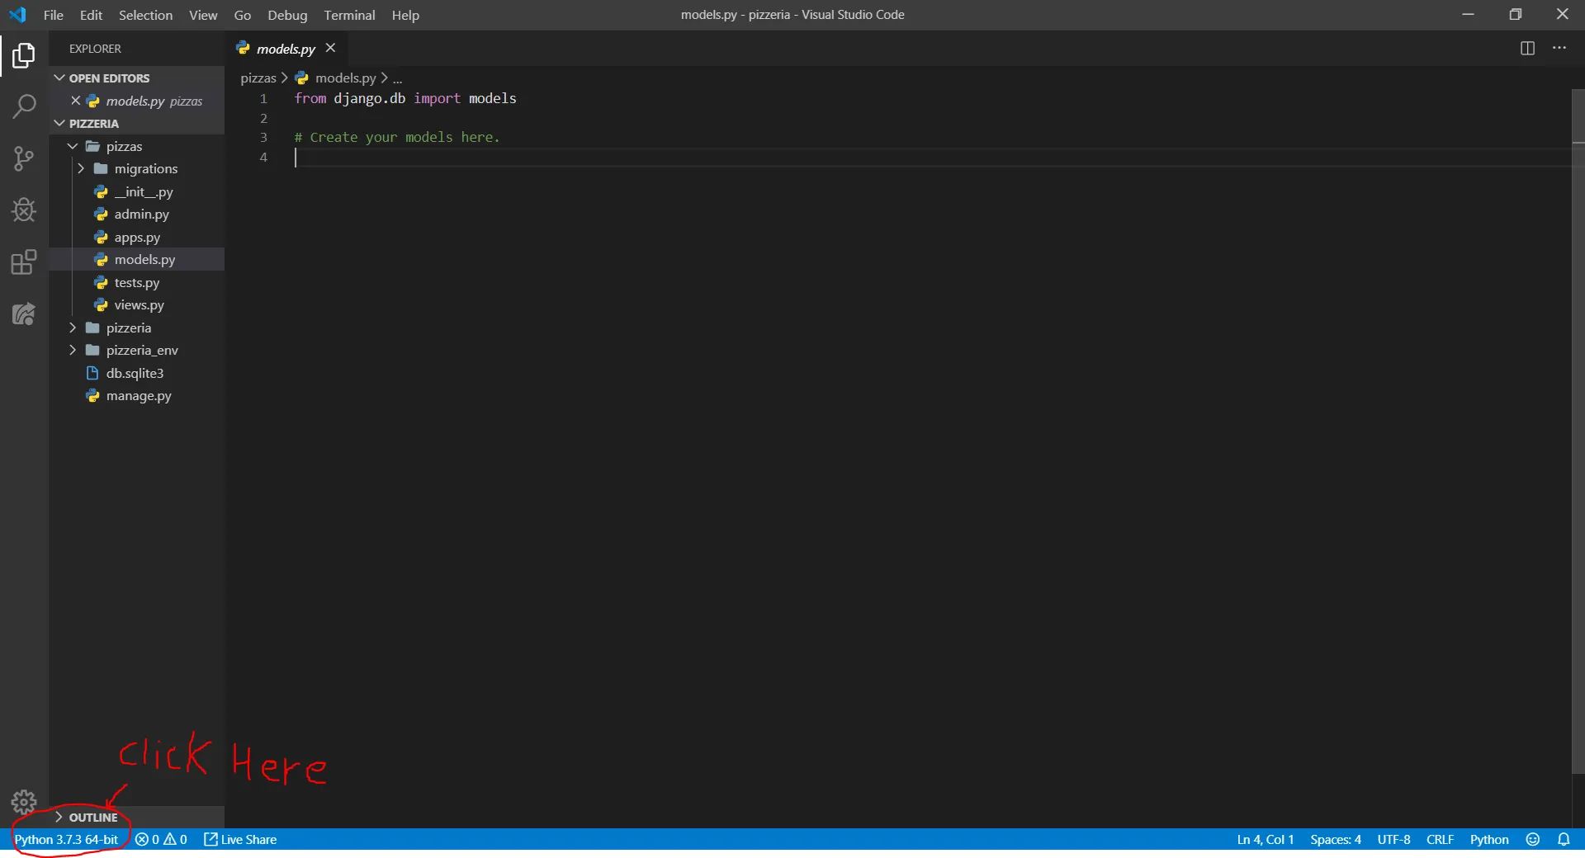Screen dimensions: 1585x858
Task: Open manage.py in the explorer
Action: click(x=137, y=395)
